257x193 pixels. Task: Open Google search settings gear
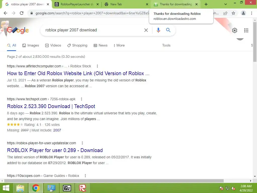(x=235, y=30)
